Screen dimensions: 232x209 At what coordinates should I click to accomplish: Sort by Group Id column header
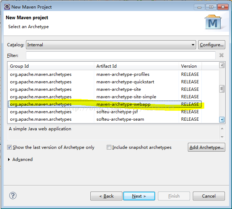pos(51,66)
